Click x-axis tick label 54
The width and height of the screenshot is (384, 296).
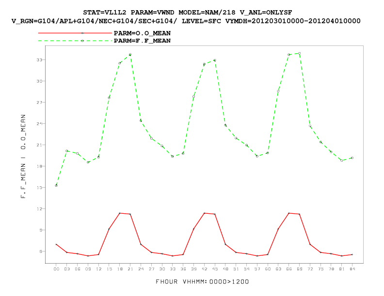[x=247, y=269]
